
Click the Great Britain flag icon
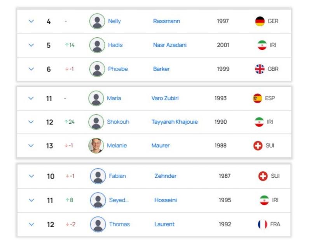pos(260,69)
